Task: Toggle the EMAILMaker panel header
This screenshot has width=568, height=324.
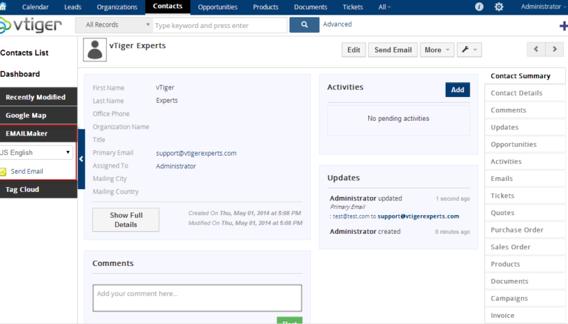Action: (38, 133)
